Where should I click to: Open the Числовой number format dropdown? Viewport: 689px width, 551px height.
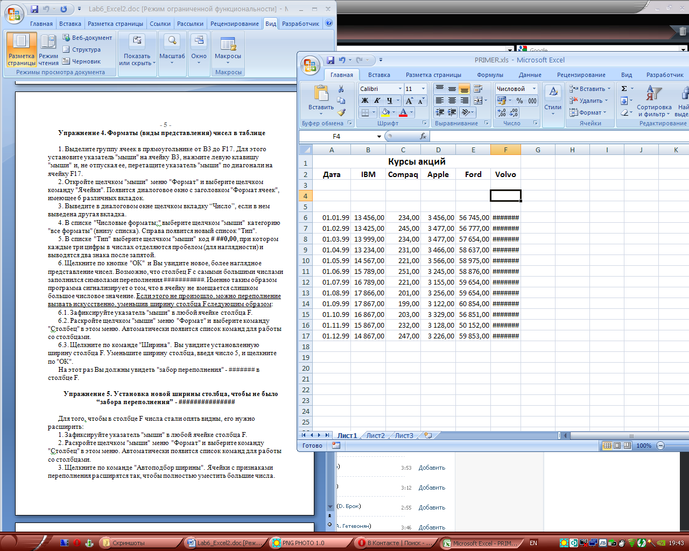pyautogui.click(x=535, y=89)
